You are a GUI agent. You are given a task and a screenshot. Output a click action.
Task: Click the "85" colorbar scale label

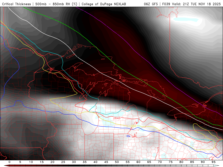(x=192, y=162)
